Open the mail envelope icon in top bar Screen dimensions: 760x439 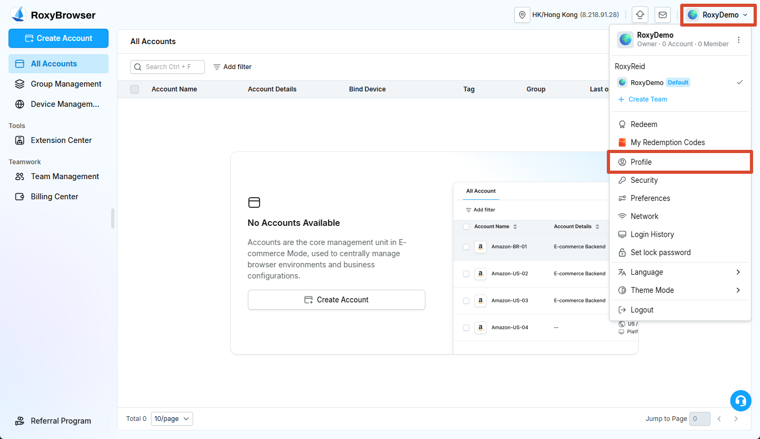(x=663, y=15)
